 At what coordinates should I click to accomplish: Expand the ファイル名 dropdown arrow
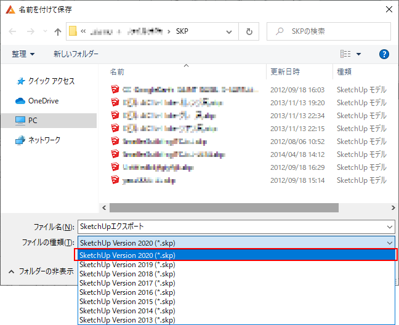390,227
